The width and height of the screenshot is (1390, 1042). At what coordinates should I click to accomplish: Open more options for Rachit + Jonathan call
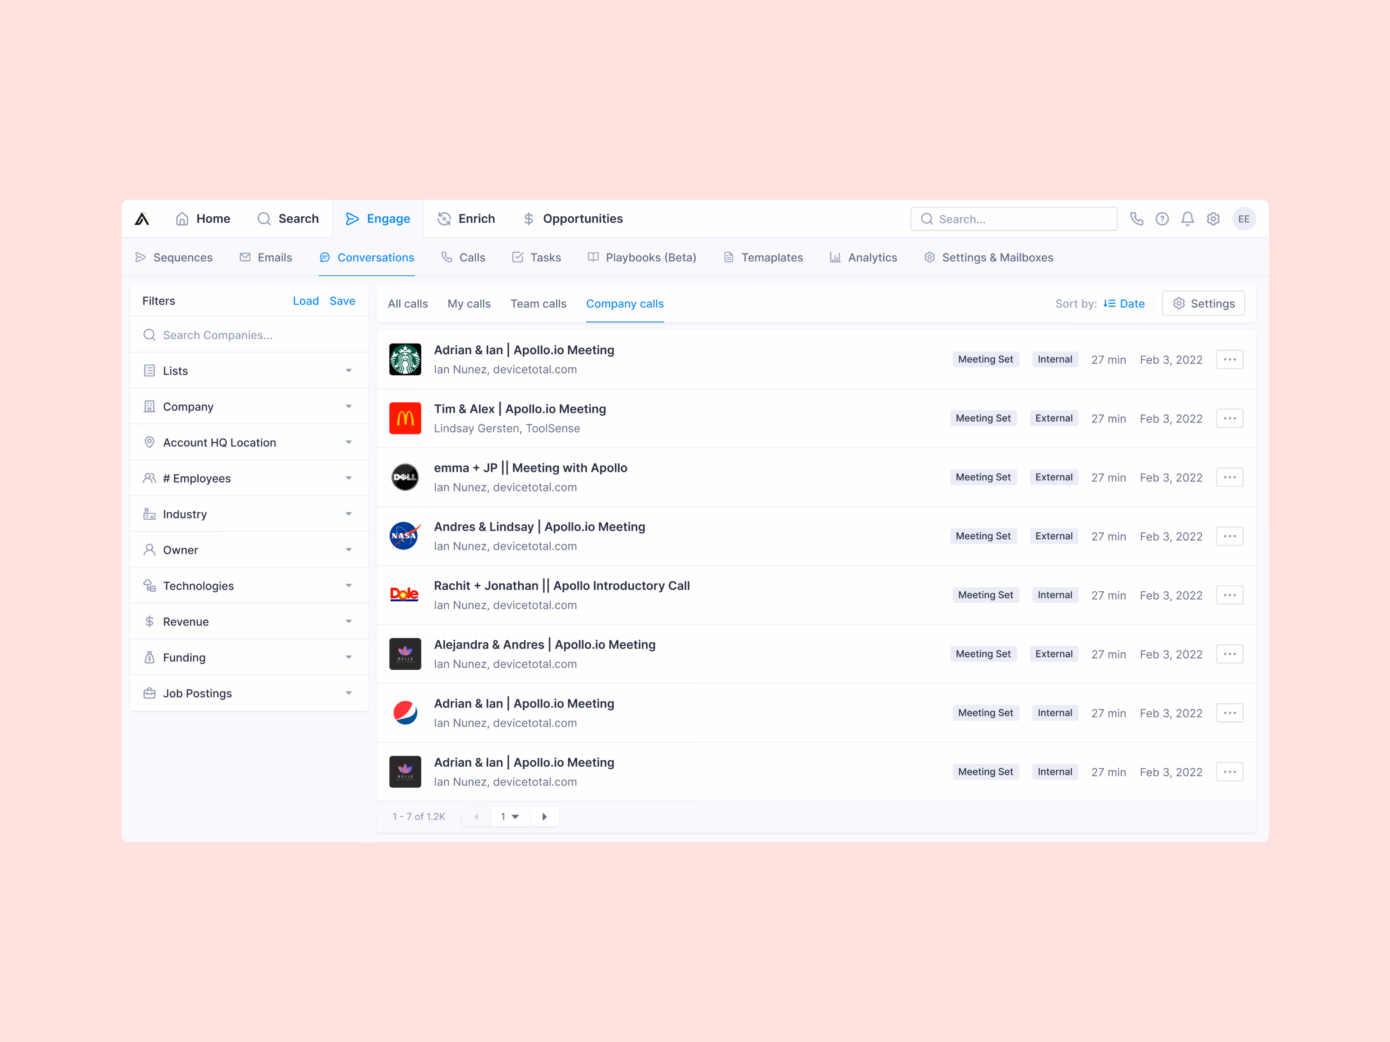point(1229,595)
